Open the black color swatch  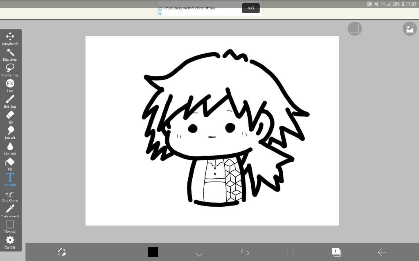coord(153,252)
